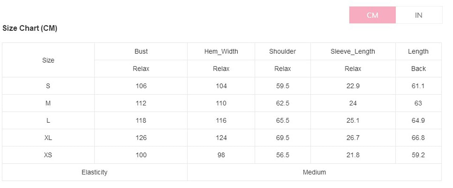Click the 66.8 back length value
453x188 pixels.
[x=418, y=138]
